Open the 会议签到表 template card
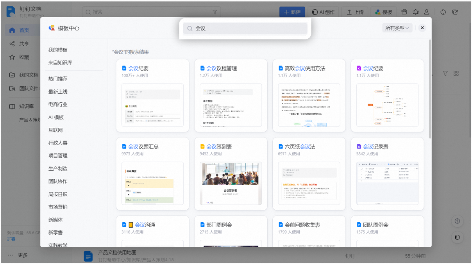The height and width of the screenshot is (264, 472). click(231, 174)
